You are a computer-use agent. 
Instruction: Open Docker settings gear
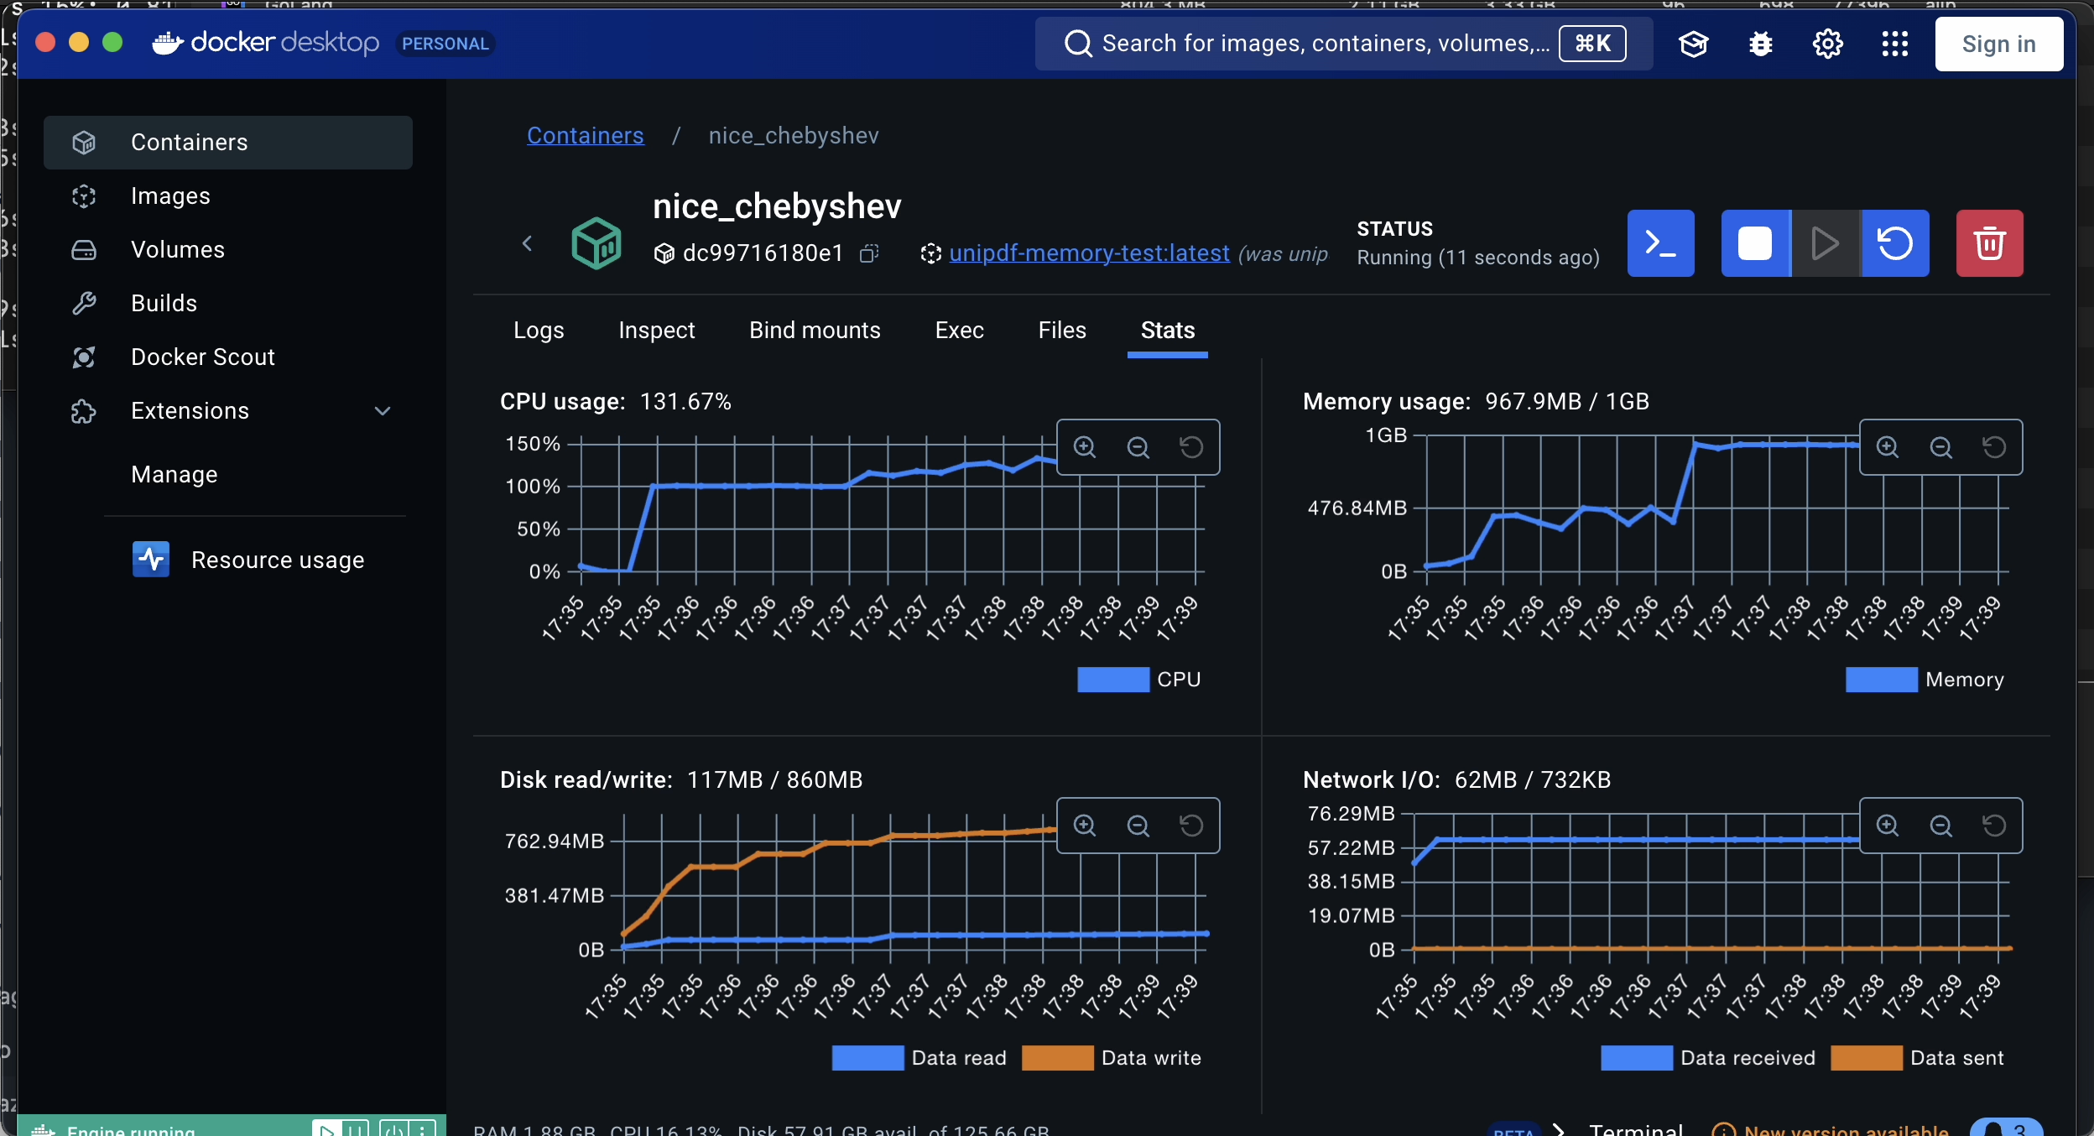[1828, 44]
